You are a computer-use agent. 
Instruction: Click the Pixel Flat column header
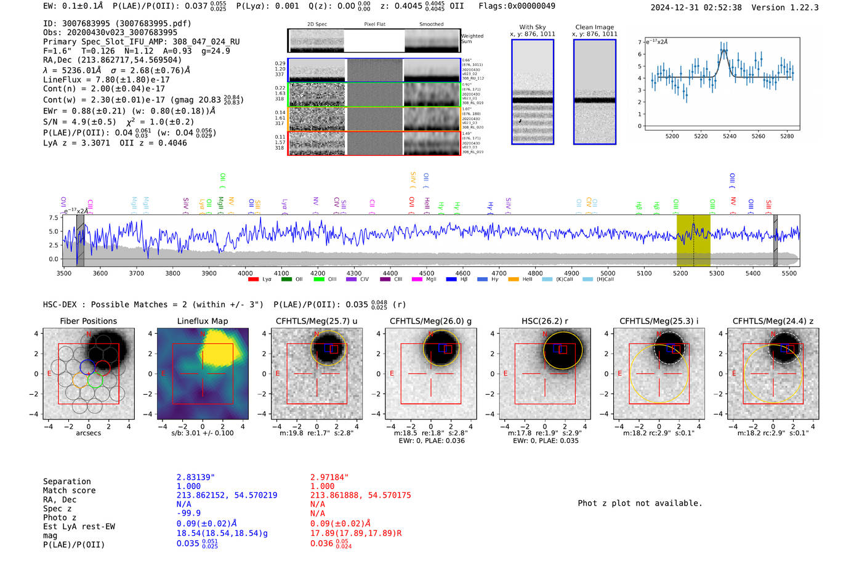(374, 25)
